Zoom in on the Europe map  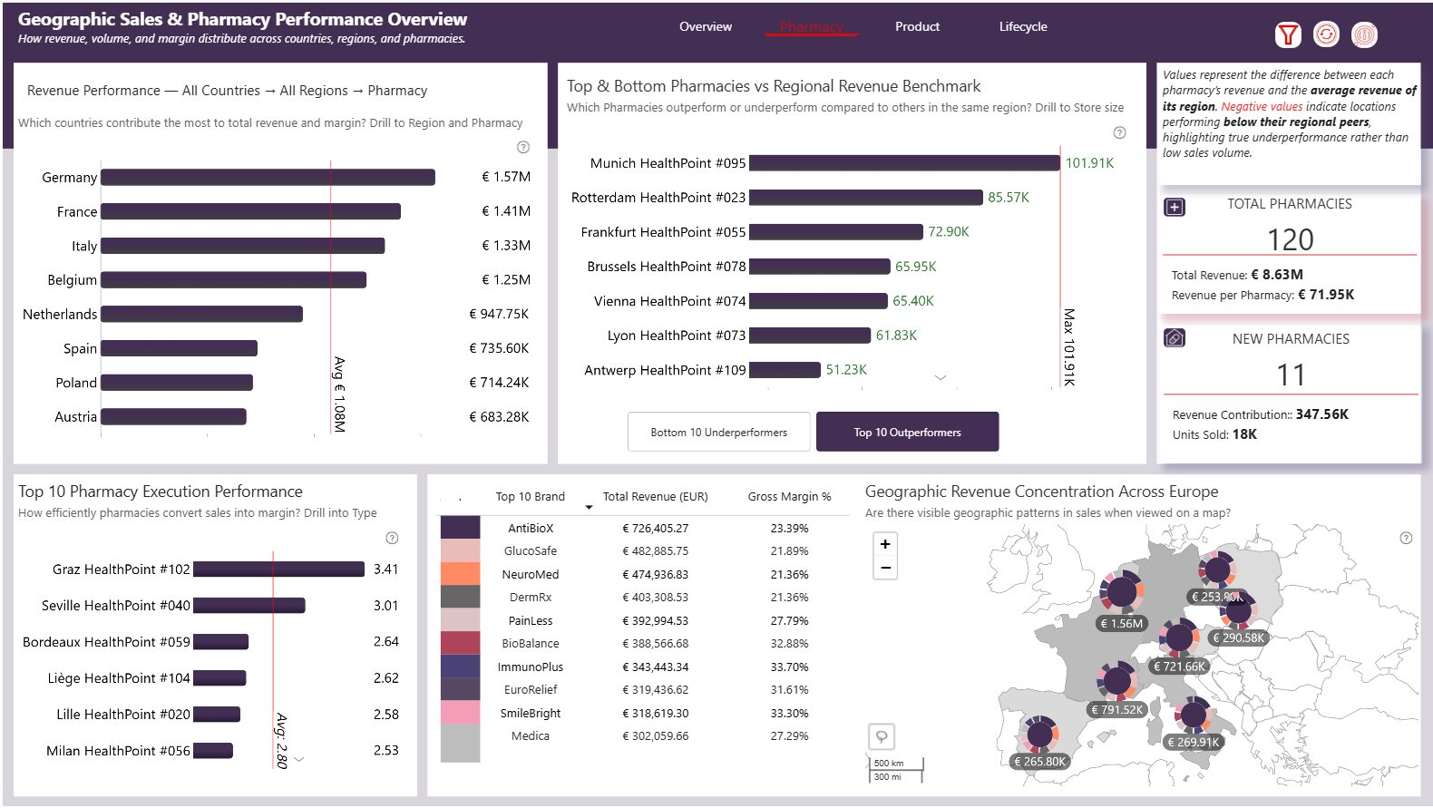point(884,544)
